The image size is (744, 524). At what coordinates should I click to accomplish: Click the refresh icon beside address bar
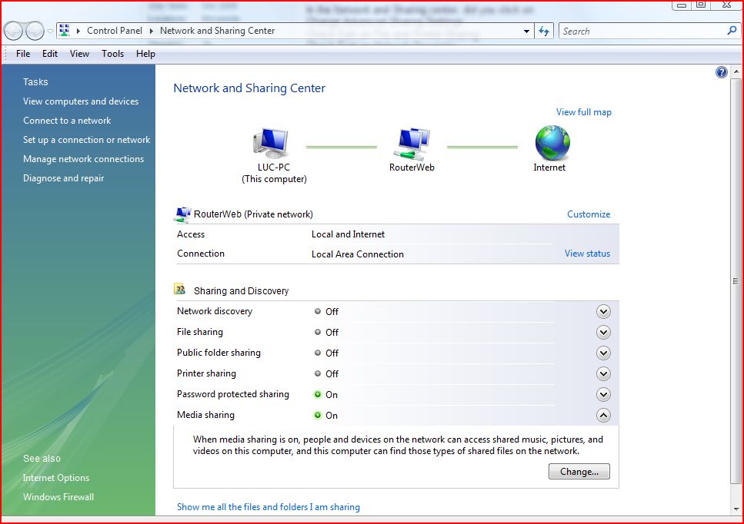point(545,31)
